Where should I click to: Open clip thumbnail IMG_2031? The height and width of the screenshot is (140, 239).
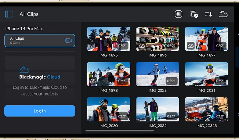(206, 74)
